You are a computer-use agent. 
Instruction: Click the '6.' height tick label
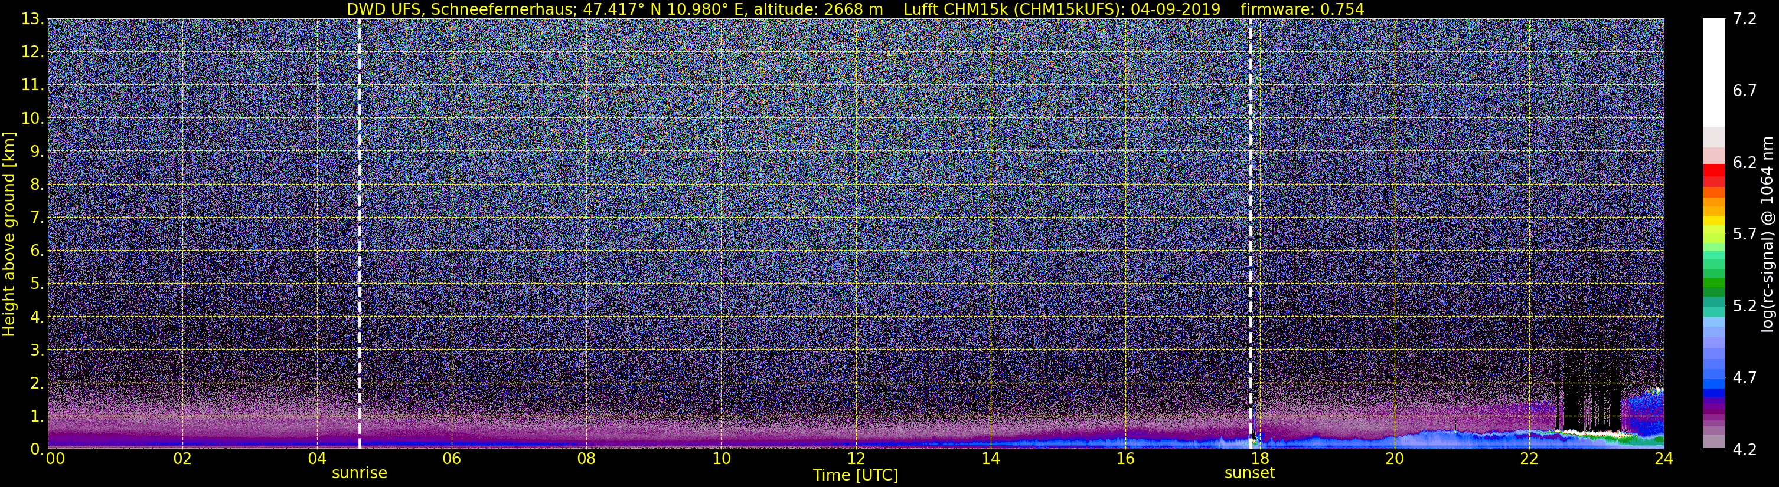tap(37, 251)
